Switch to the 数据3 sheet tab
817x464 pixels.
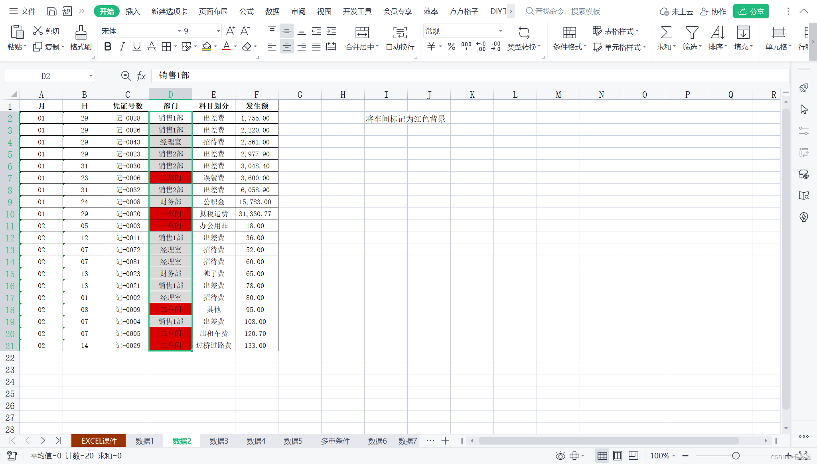219,441
